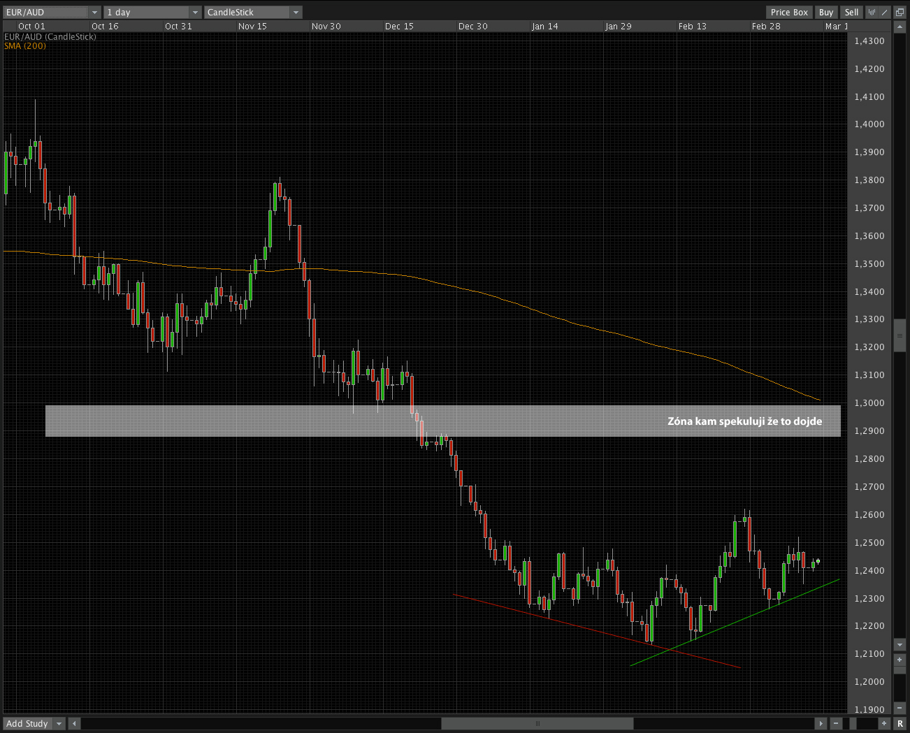The image size is (910, 733).
Task: Click the Add Study button
Action: [x=27, y=724]
